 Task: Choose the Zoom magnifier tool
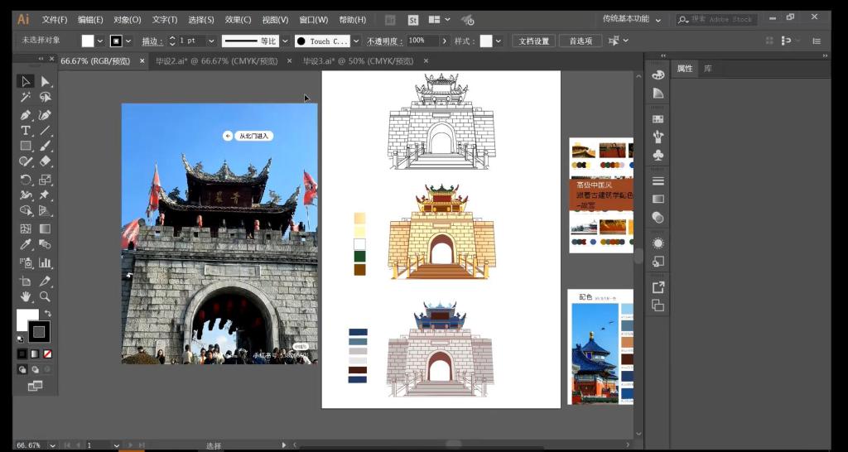point(45,296)
